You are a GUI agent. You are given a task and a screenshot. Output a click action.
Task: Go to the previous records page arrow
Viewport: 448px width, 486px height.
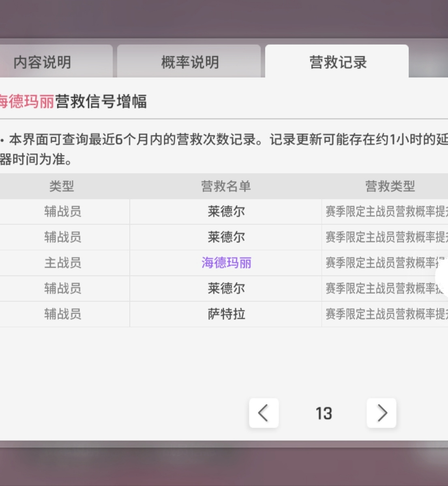click(264, 413)
